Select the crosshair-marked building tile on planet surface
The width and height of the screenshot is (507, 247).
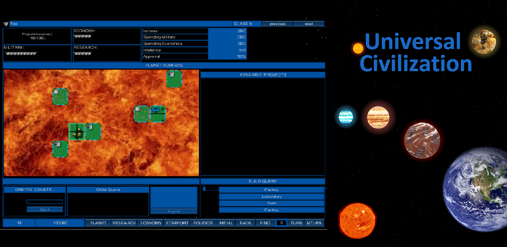click(x=77, y=132)
